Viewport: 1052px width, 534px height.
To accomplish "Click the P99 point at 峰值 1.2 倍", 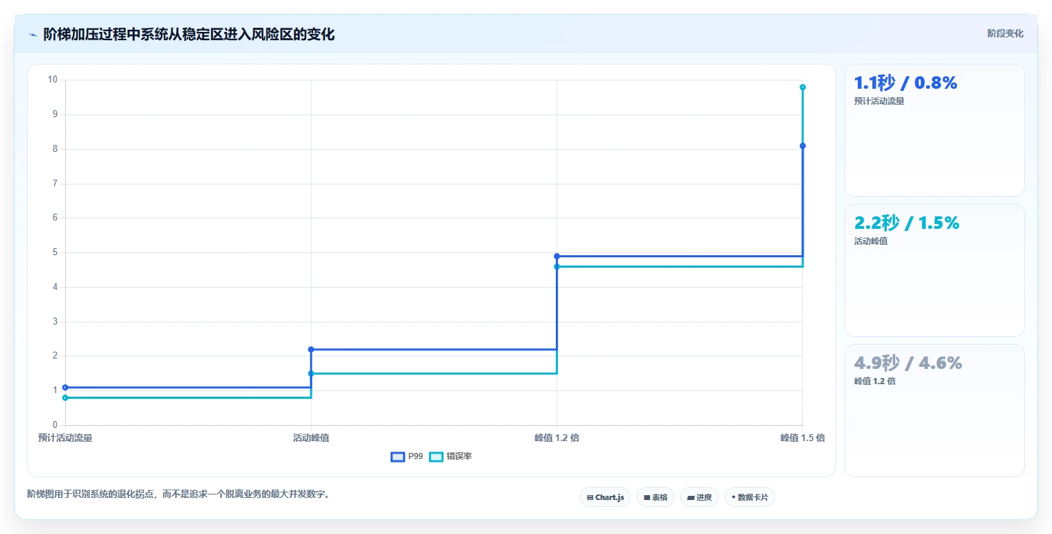I will pyautogui.click(x=557, y=257).
